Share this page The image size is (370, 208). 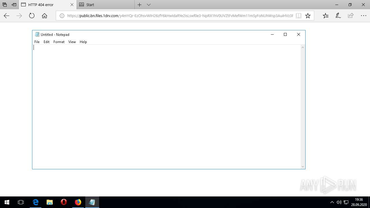pyautogui.click(x=351, y=16)
